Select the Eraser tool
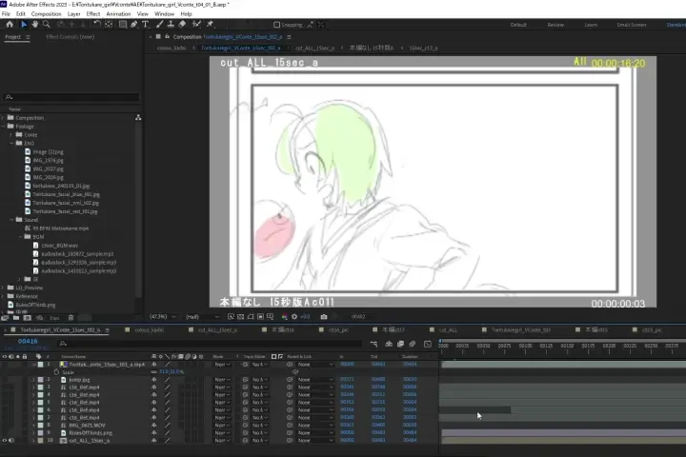This screenshot has width=686, height=457. point(182,25)
